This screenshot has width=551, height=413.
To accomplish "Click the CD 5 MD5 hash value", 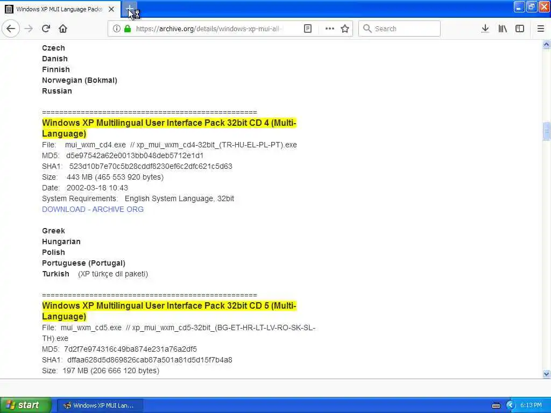I will coord(130,349).
